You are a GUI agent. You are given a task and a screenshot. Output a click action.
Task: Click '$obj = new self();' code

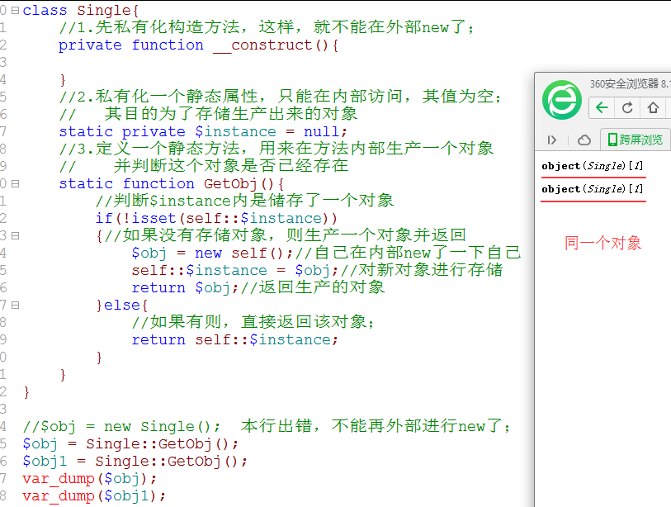tap(212, 253)
